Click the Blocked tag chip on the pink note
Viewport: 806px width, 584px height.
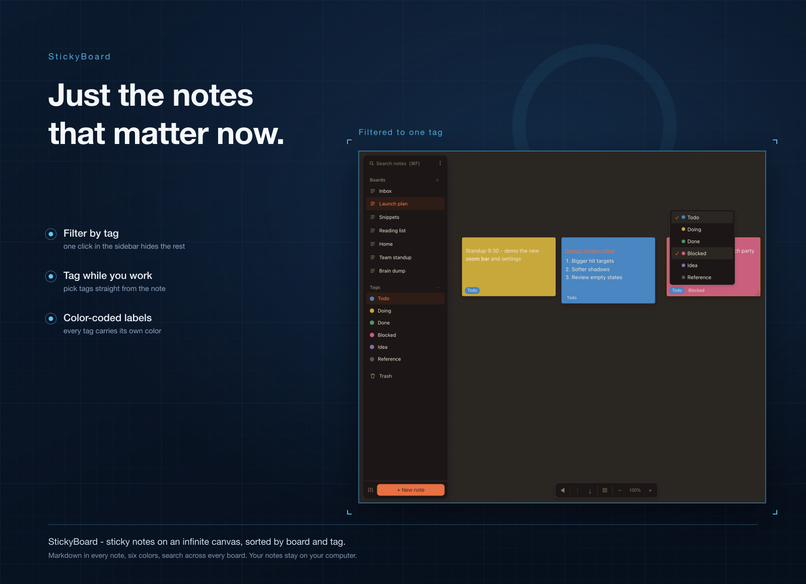pos(696,290)
